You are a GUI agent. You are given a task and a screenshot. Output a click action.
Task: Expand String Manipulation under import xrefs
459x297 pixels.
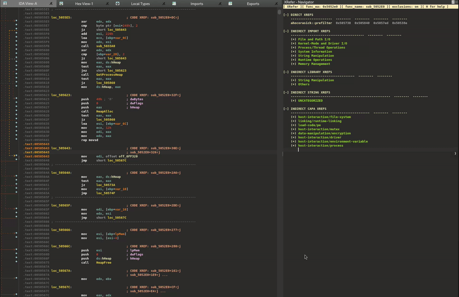pyautogui.click(x=293, y=56)
